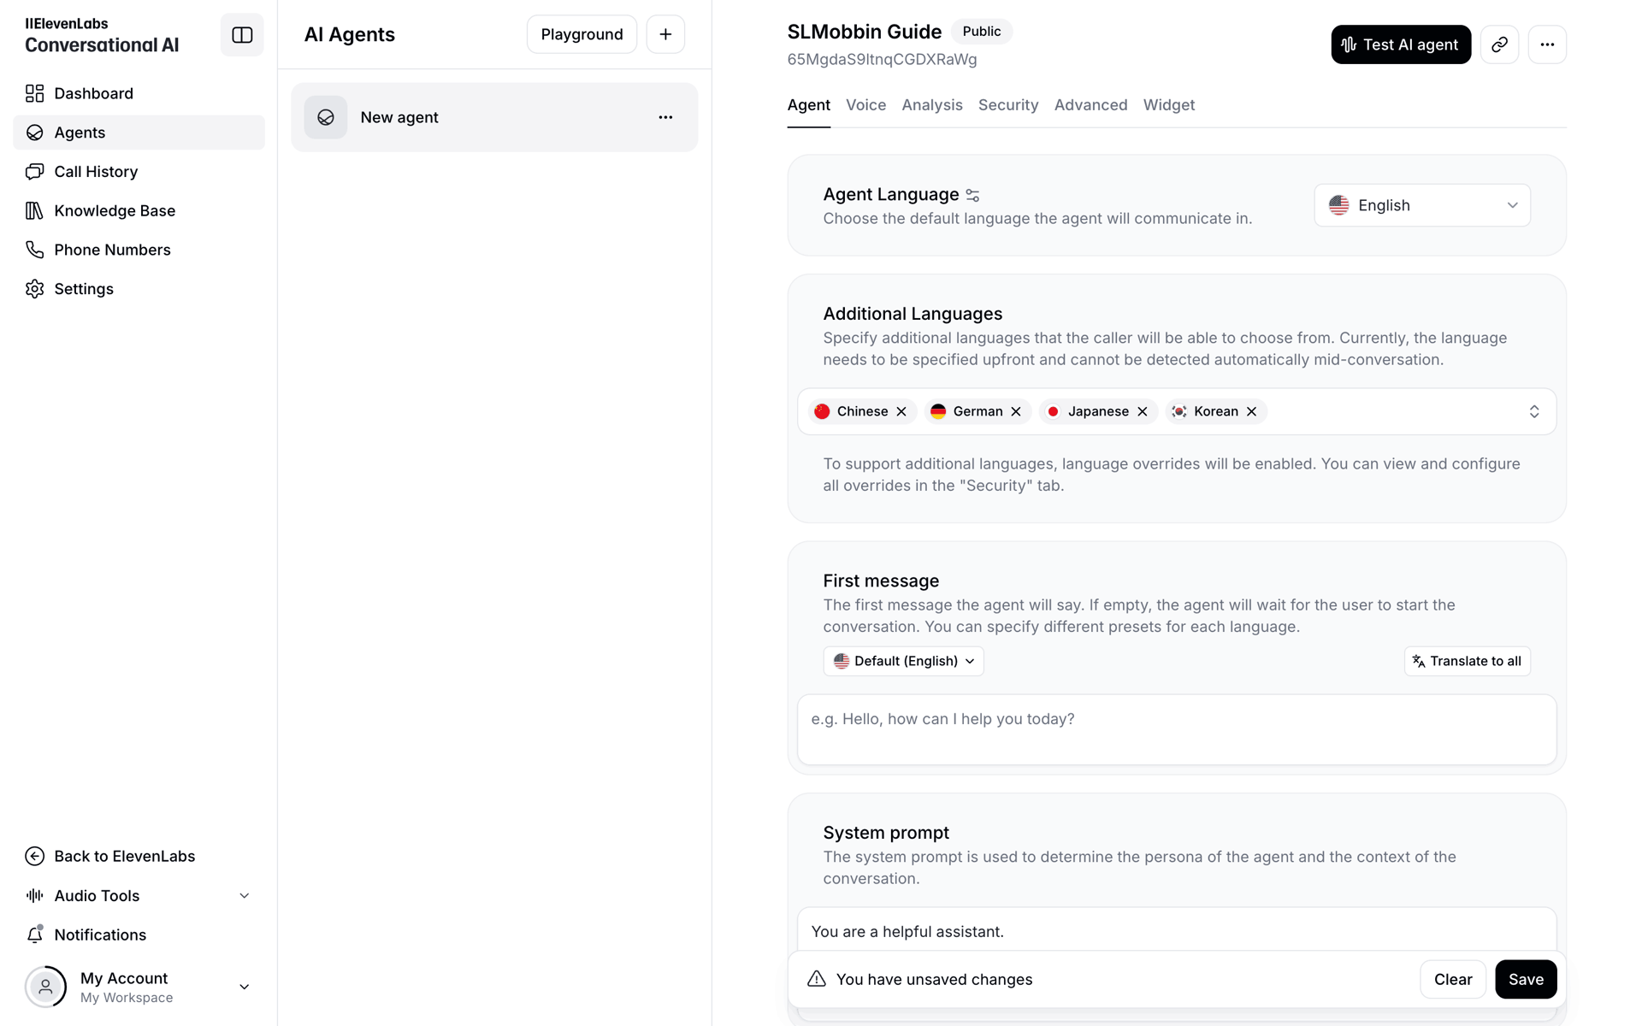The width and height of the screenshot is (1642, 1026).
Task: Switch to the Widget tab
Action: tap(1168, 105)
